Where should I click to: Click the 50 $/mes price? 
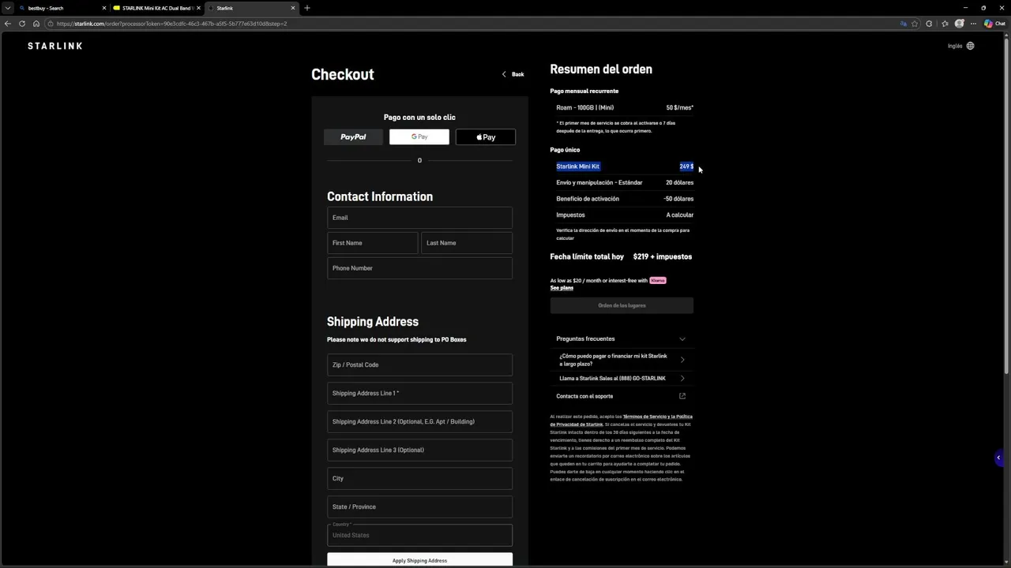point(680,107)
